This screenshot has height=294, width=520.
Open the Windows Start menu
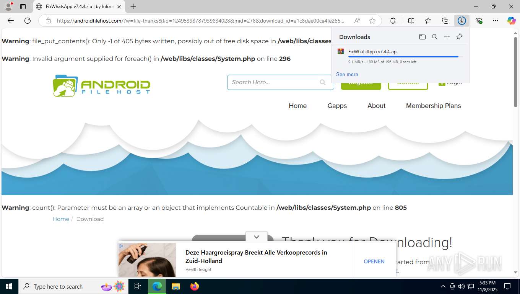(x=9, y=286)
